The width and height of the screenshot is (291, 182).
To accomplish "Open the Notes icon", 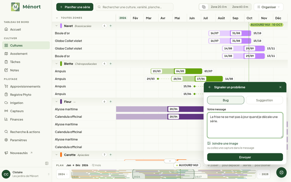I will [x=6, y=70].
